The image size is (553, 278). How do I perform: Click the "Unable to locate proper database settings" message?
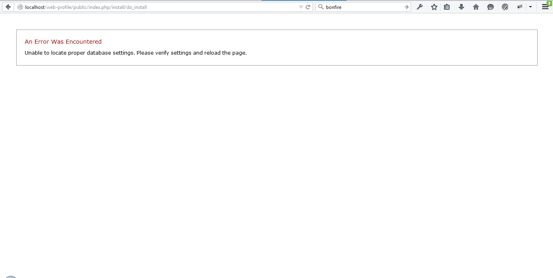136,53
